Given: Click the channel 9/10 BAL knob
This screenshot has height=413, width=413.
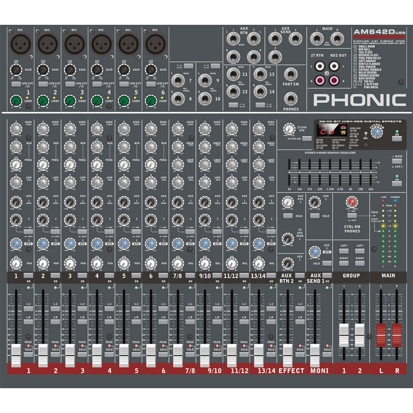Looking at the screenshot, I should pyautogui.click(x=205, y=263).
